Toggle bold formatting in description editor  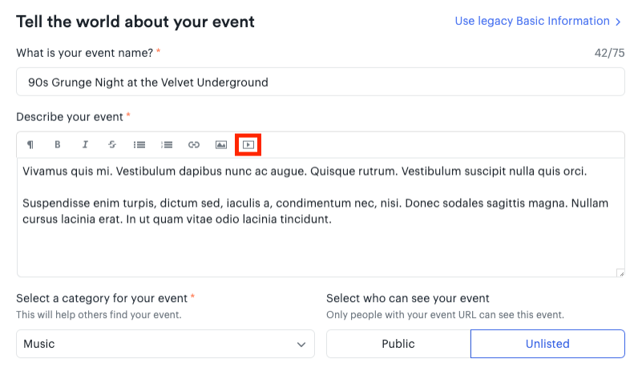click(58, 144)
